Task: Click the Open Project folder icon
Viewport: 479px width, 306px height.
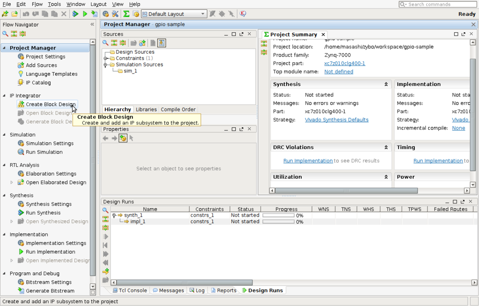Action: (x=15, y=14)
